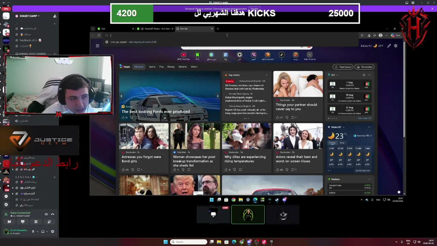Select the MSN Play tab
This screenshot has height=246, width=437.
161,67
